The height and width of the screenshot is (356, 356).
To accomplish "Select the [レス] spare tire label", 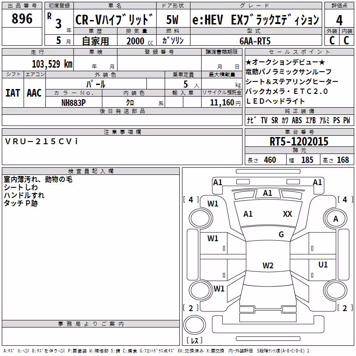I will pyautogui.click(x=194, y=340).
